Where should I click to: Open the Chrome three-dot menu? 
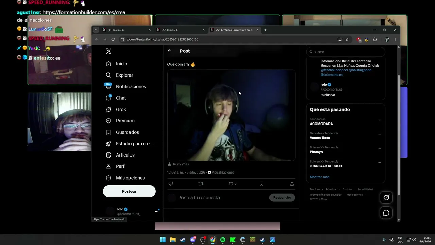coord(395,39)
